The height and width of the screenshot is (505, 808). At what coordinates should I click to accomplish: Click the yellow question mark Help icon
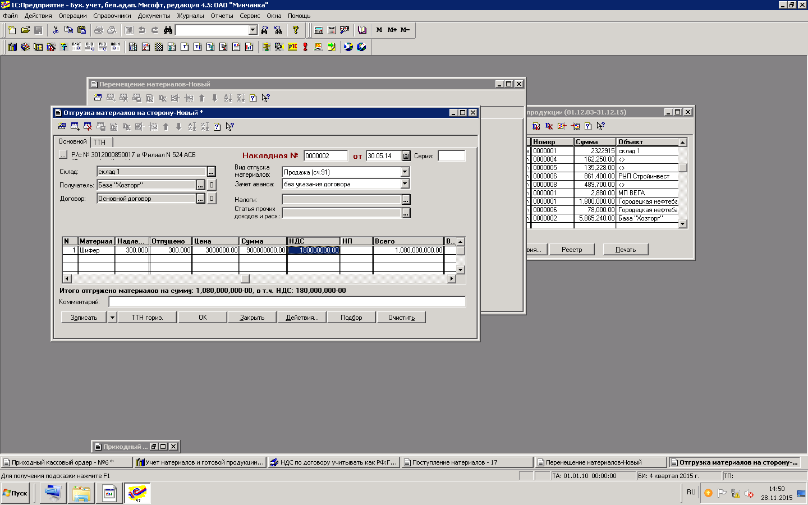pos(296,30)
